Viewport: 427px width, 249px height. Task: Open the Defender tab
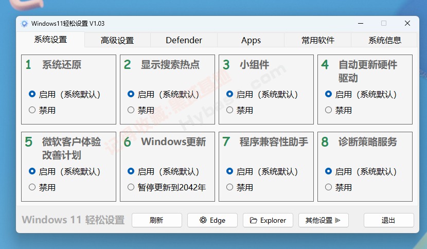(x=184, y=40)
